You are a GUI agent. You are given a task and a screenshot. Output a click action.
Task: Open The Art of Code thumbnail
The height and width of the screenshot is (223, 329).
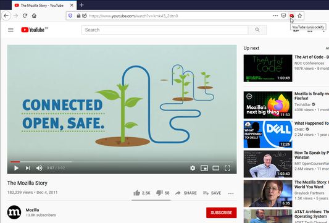(268, 68)
